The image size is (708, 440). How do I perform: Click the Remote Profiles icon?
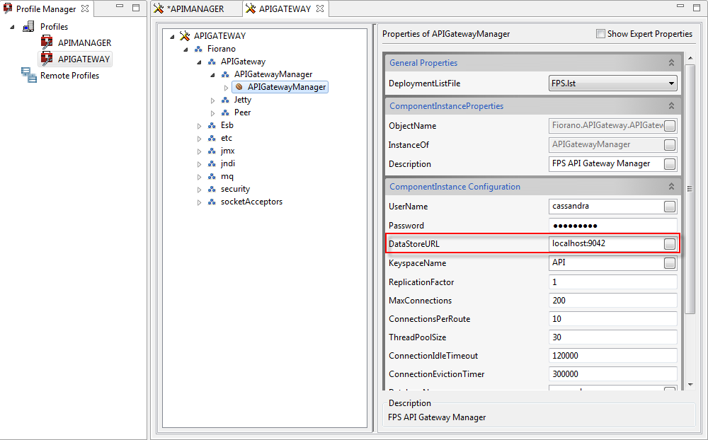[29, 76]
